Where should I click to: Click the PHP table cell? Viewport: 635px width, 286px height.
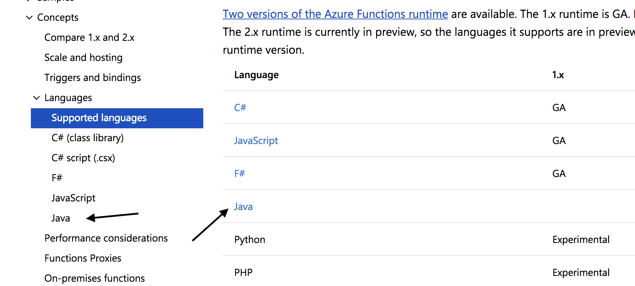(244, 273)
